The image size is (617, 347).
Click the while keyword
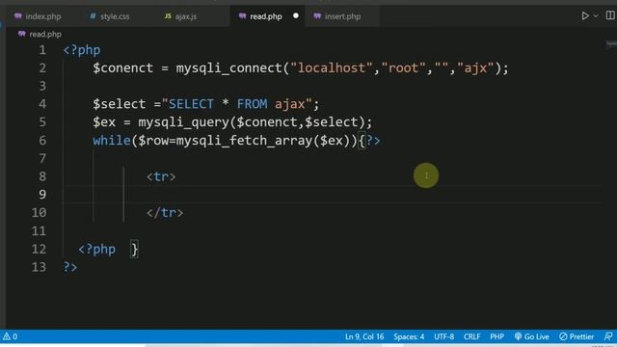click(112, 141)
